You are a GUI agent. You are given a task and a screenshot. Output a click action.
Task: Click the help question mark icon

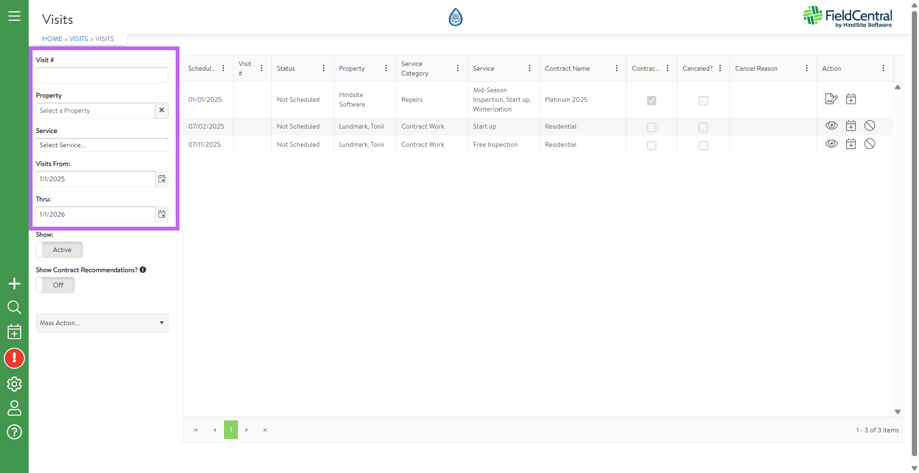click(x=14, y=432)
